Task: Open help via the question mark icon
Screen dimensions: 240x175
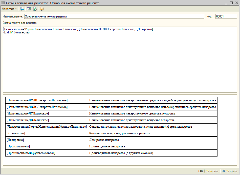Action: (42, 9)
